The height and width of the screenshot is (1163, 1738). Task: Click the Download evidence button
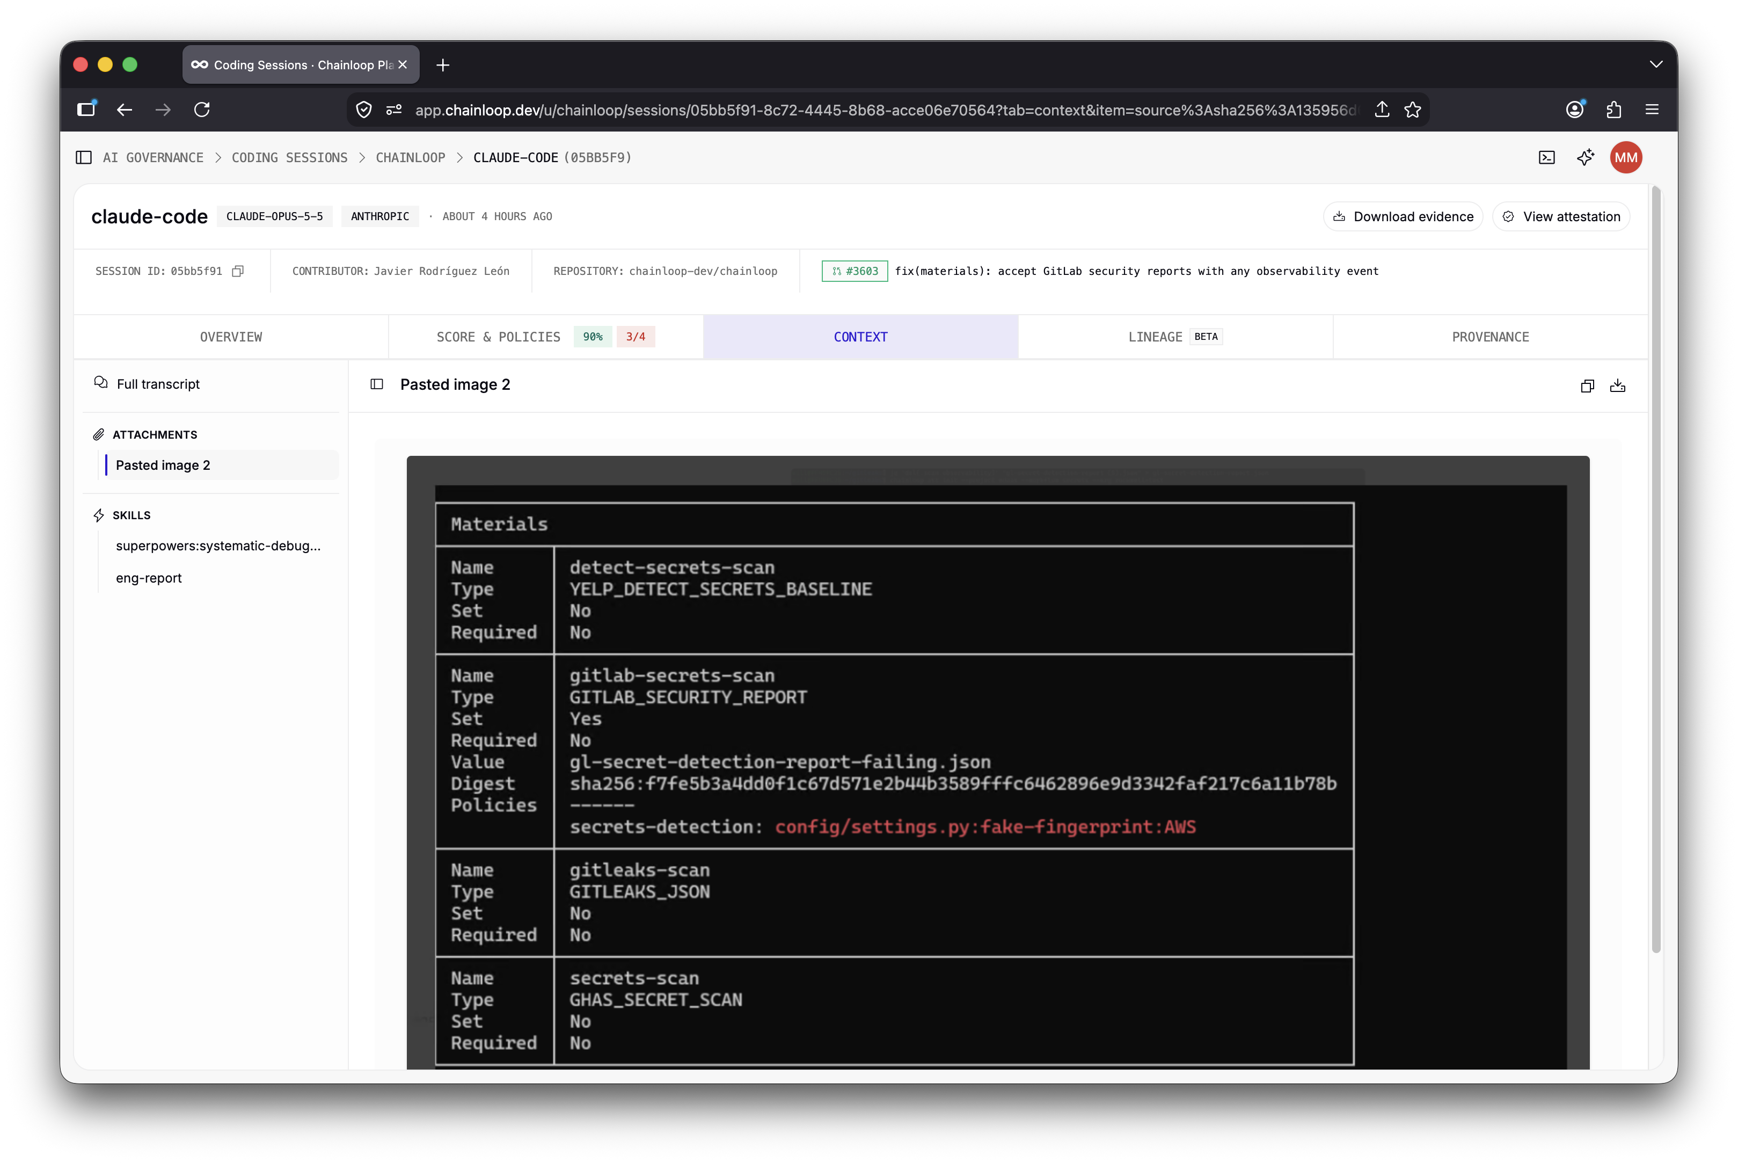(1403, 216)
